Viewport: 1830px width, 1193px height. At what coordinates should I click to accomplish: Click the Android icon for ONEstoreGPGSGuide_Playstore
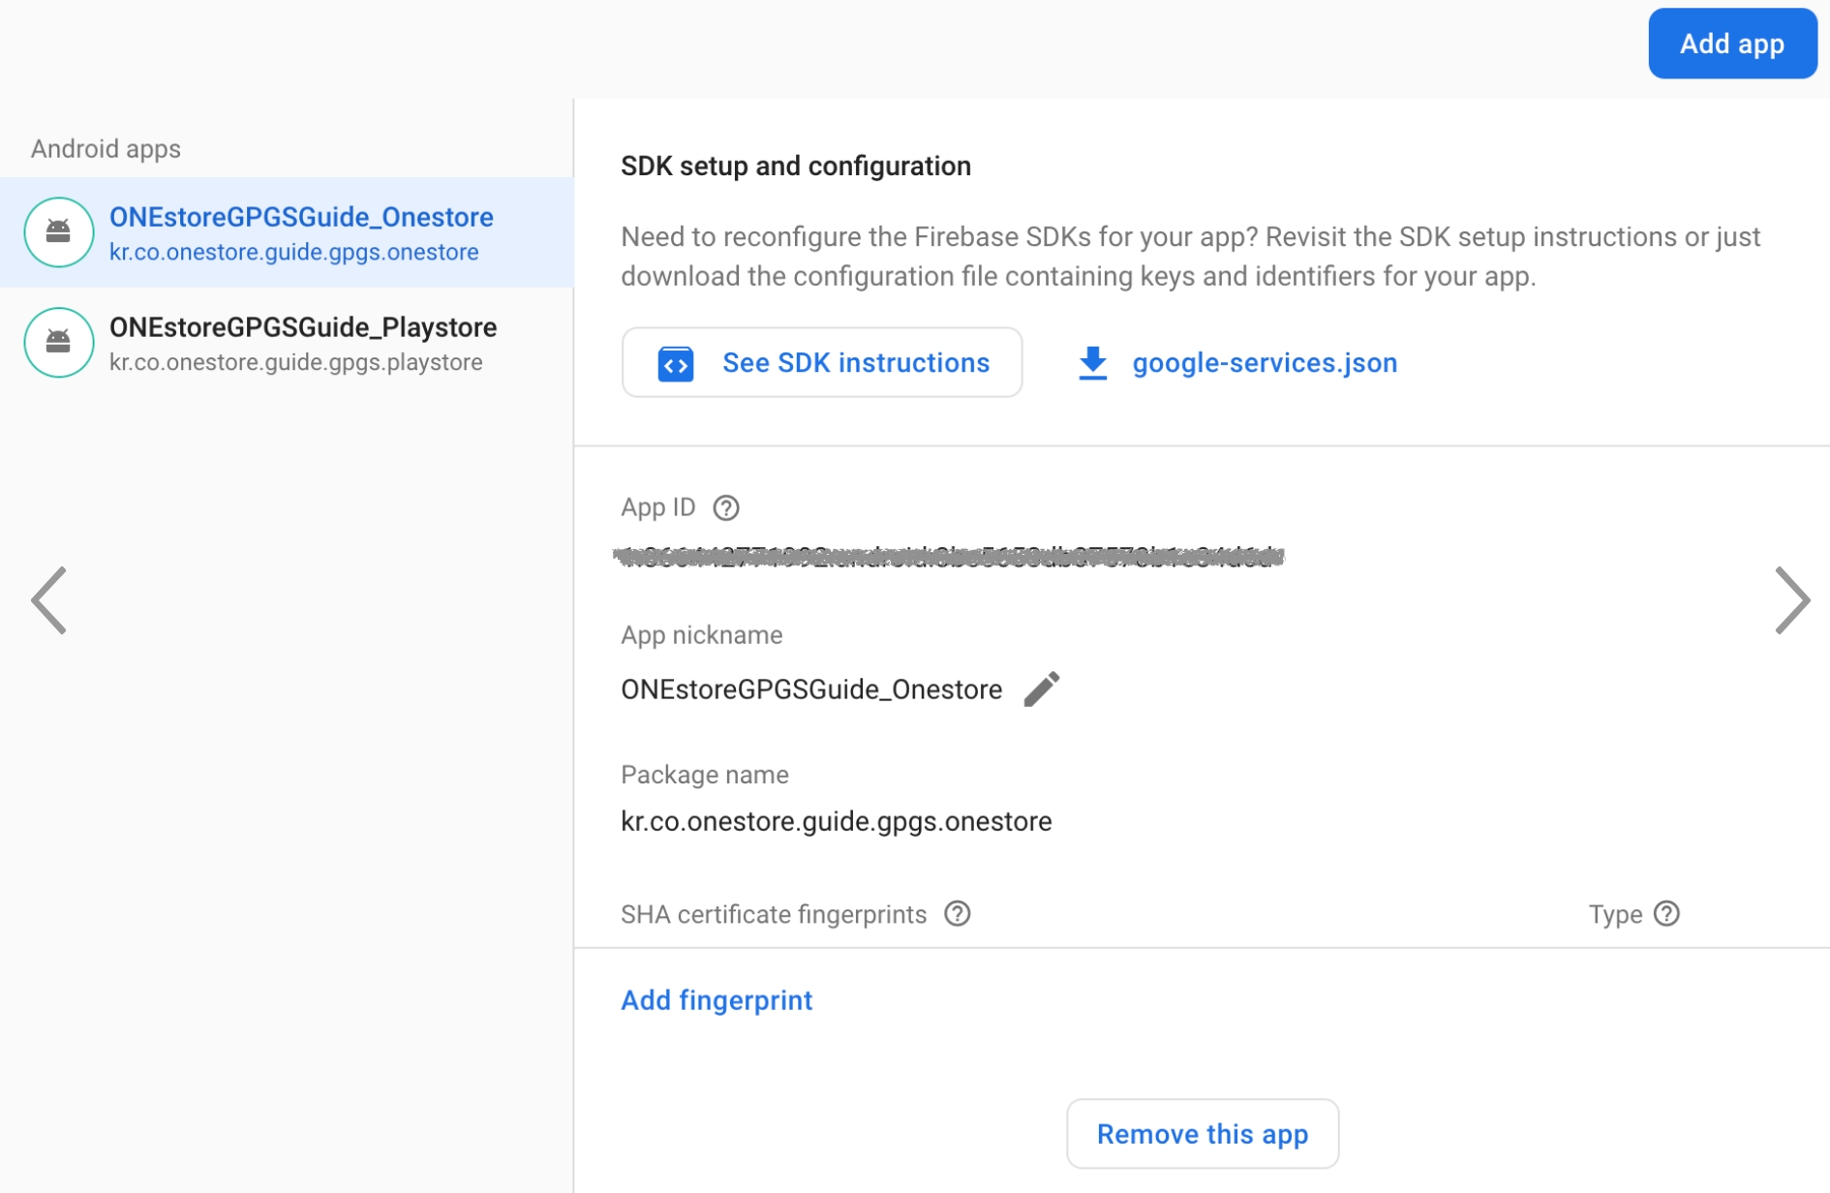point(58,343)
